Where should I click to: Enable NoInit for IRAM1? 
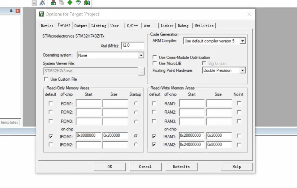239,136
